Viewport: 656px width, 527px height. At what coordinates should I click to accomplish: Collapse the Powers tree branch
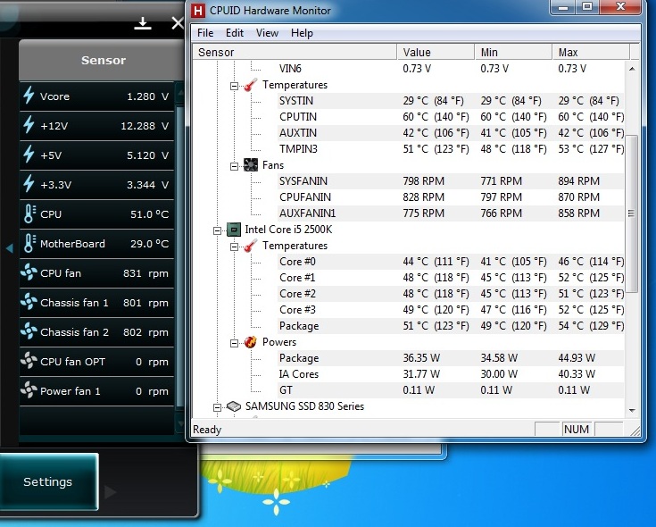click(234, 342)
